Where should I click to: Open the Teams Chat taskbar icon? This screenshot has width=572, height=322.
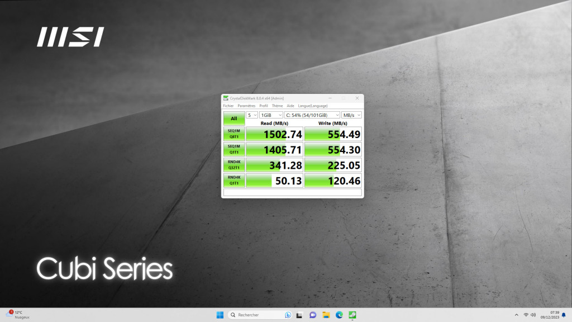313,315
